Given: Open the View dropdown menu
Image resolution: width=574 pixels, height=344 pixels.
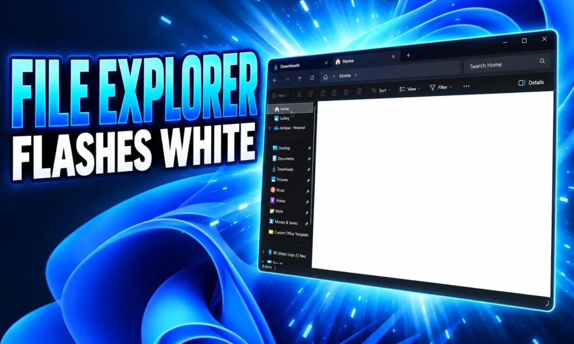Looking at the screenshot, I should (410, 89).
